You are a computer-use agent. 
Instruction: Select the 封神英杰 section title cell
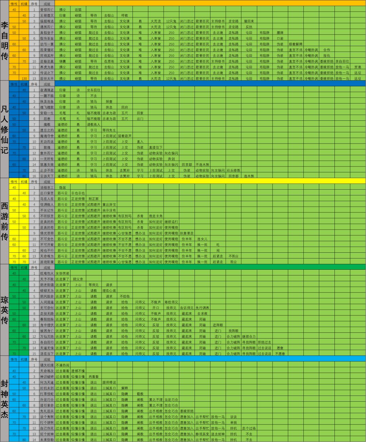[x=4, y=399]
